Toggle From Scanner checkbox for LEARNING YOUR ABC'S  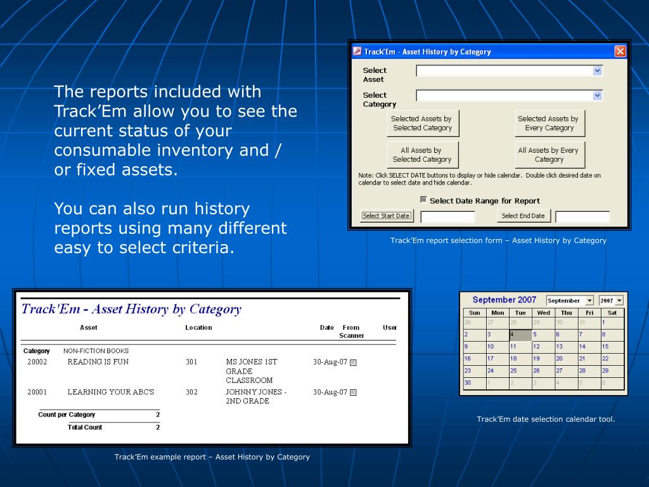point(353,393)
